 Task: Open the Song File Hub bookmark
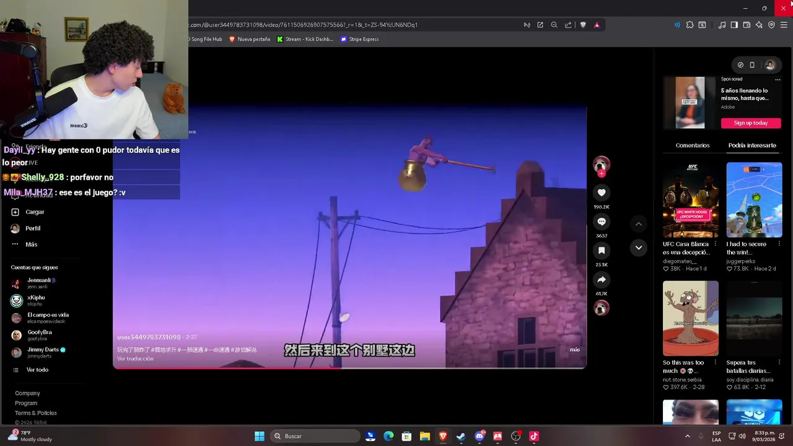coord(206,39)
